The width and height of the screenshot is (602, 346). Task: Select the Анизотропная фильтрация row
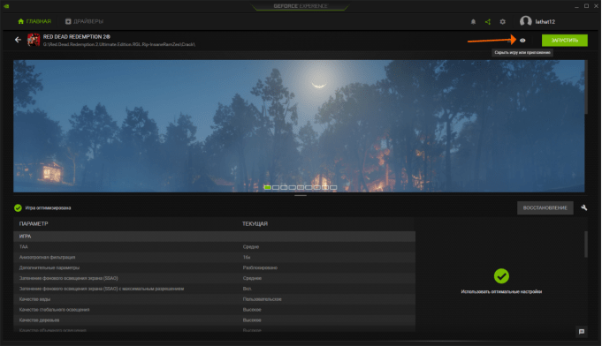pyautogui.click(x=214, y=257)
